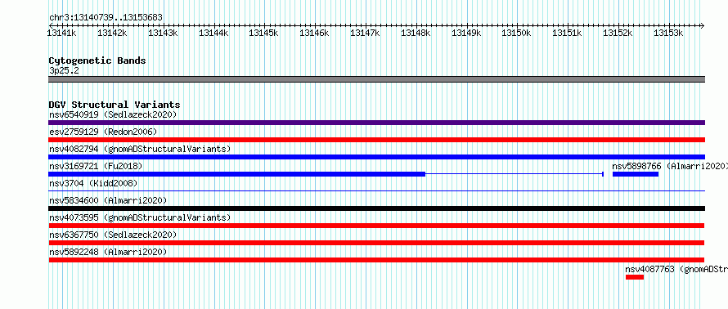Click the short blue nsv5898766 variant bar
728x309 pixels.
pos(636,174)
